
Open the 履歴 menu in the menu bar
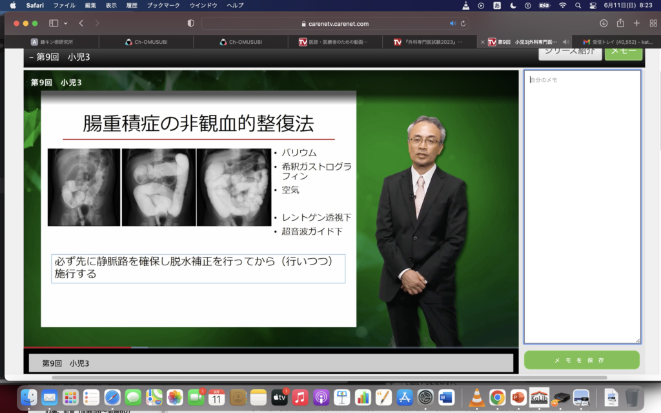(131, 5)
